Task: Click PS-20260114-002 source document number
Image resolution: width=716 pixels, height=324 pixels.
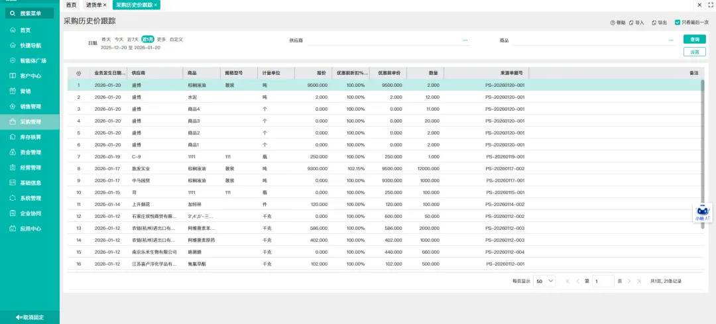Action: tap(505, 205)
